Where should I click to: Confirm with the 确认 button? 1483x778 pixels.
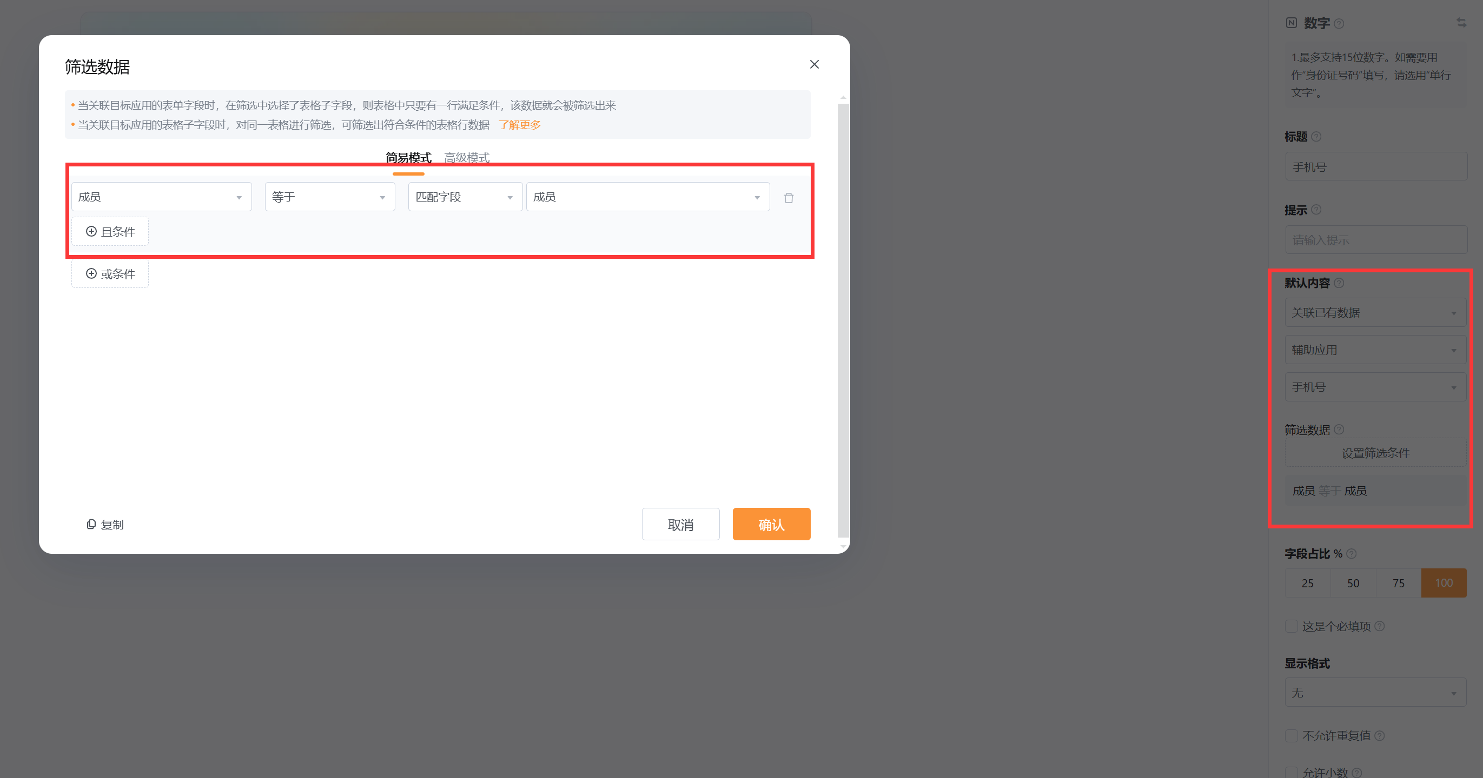coord(771,524)
